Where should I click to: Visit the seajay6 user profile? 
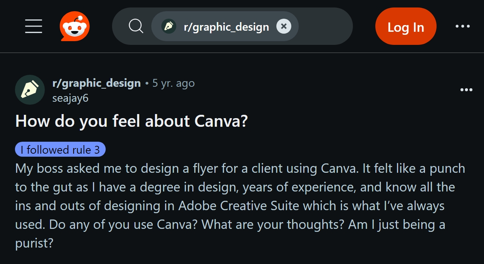(x=71, y=98)
